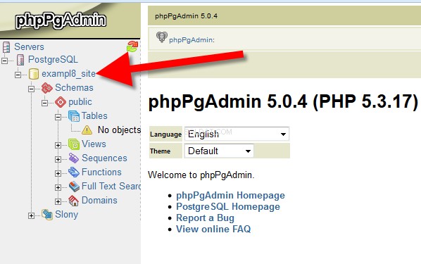This screenshot has width=421, height=264.
Task: Click the Report a Bug link
Action: [x=205, y=218]
